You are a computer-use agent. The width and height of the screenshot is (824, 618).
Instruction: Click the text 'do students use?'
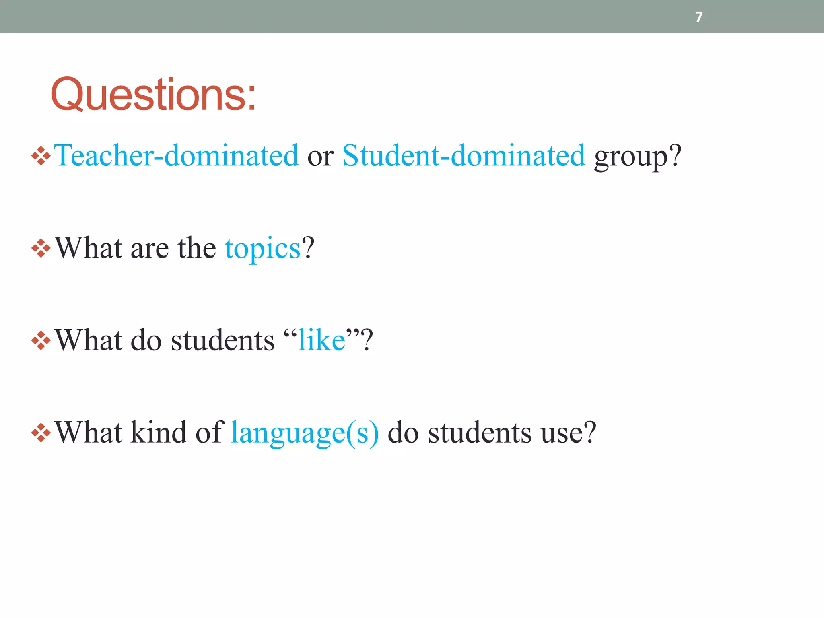pos(492,433)
